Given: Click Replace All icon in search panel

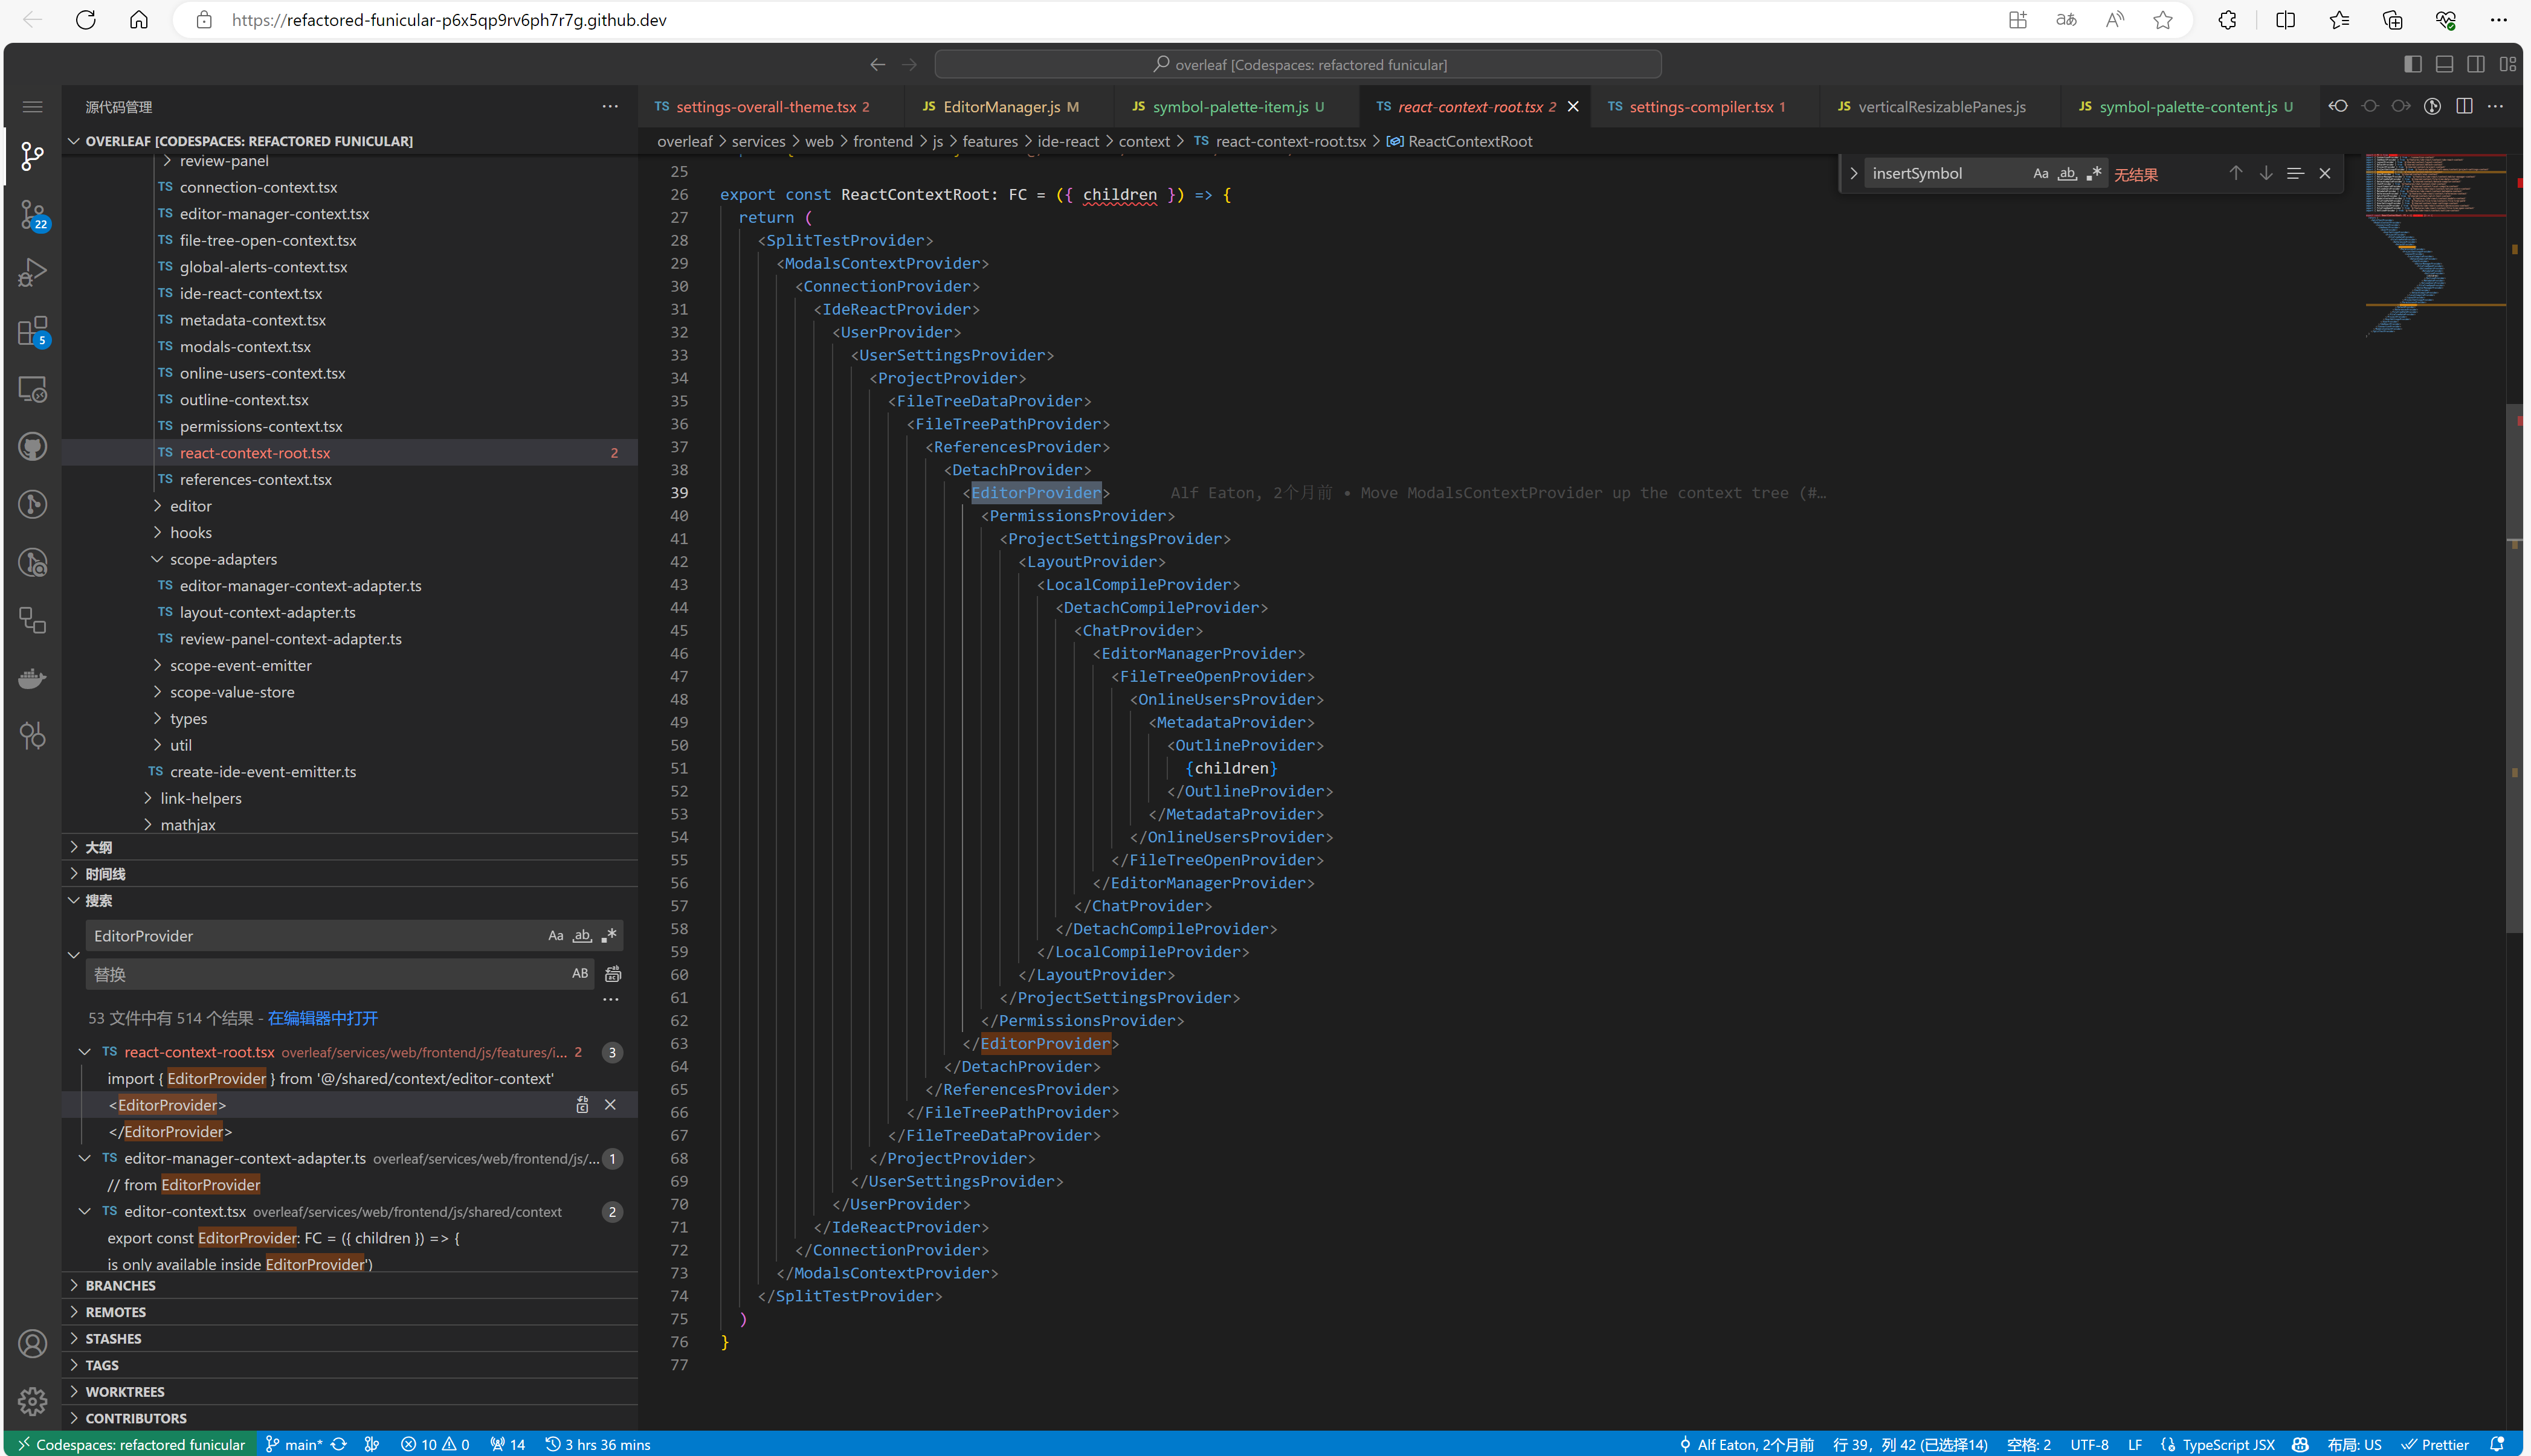Looking at the screenshot, I should (613, 974).
